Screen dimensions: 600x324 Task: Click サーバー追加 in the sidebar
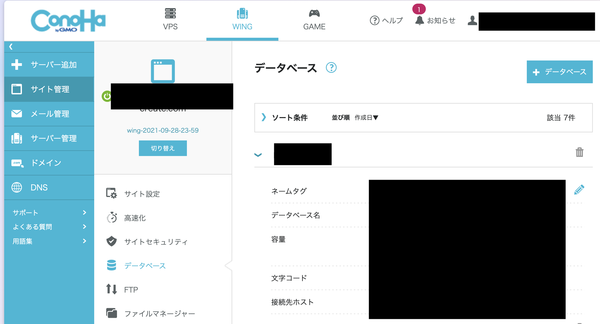coord(49,65)
